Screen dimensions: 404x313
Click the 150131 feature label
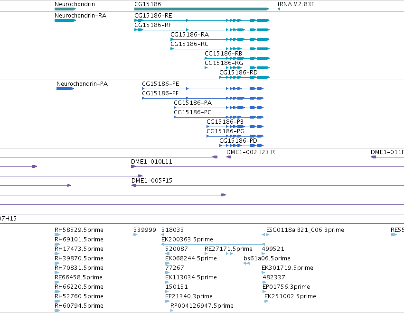[176, 287]
